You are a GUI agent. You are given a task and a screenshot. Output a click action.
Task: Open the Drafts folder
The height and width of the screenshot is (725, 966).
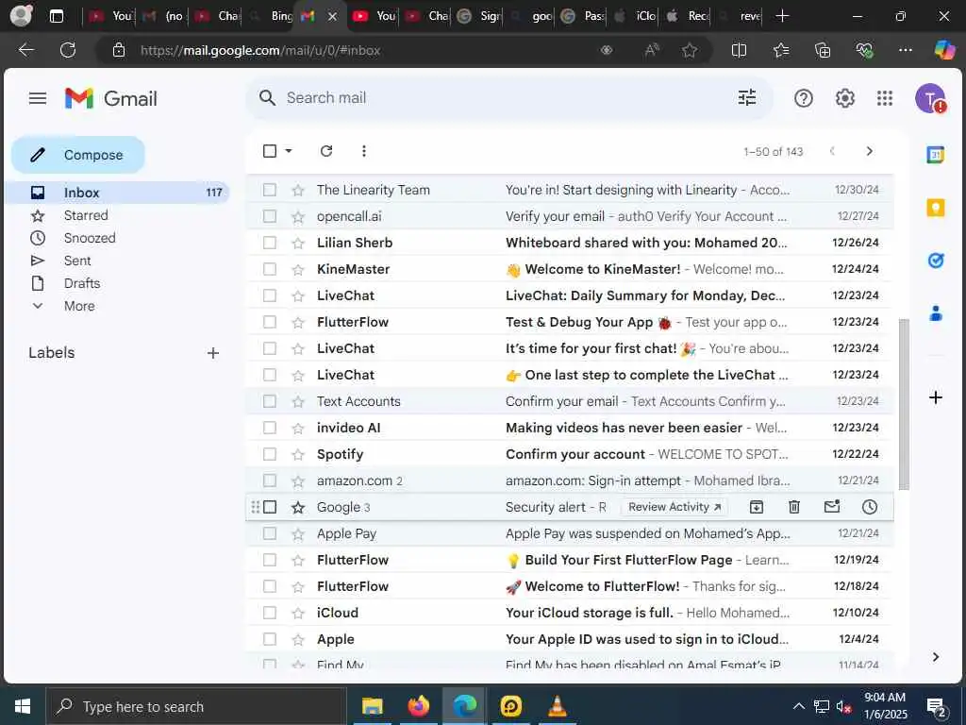coord(81,283)
